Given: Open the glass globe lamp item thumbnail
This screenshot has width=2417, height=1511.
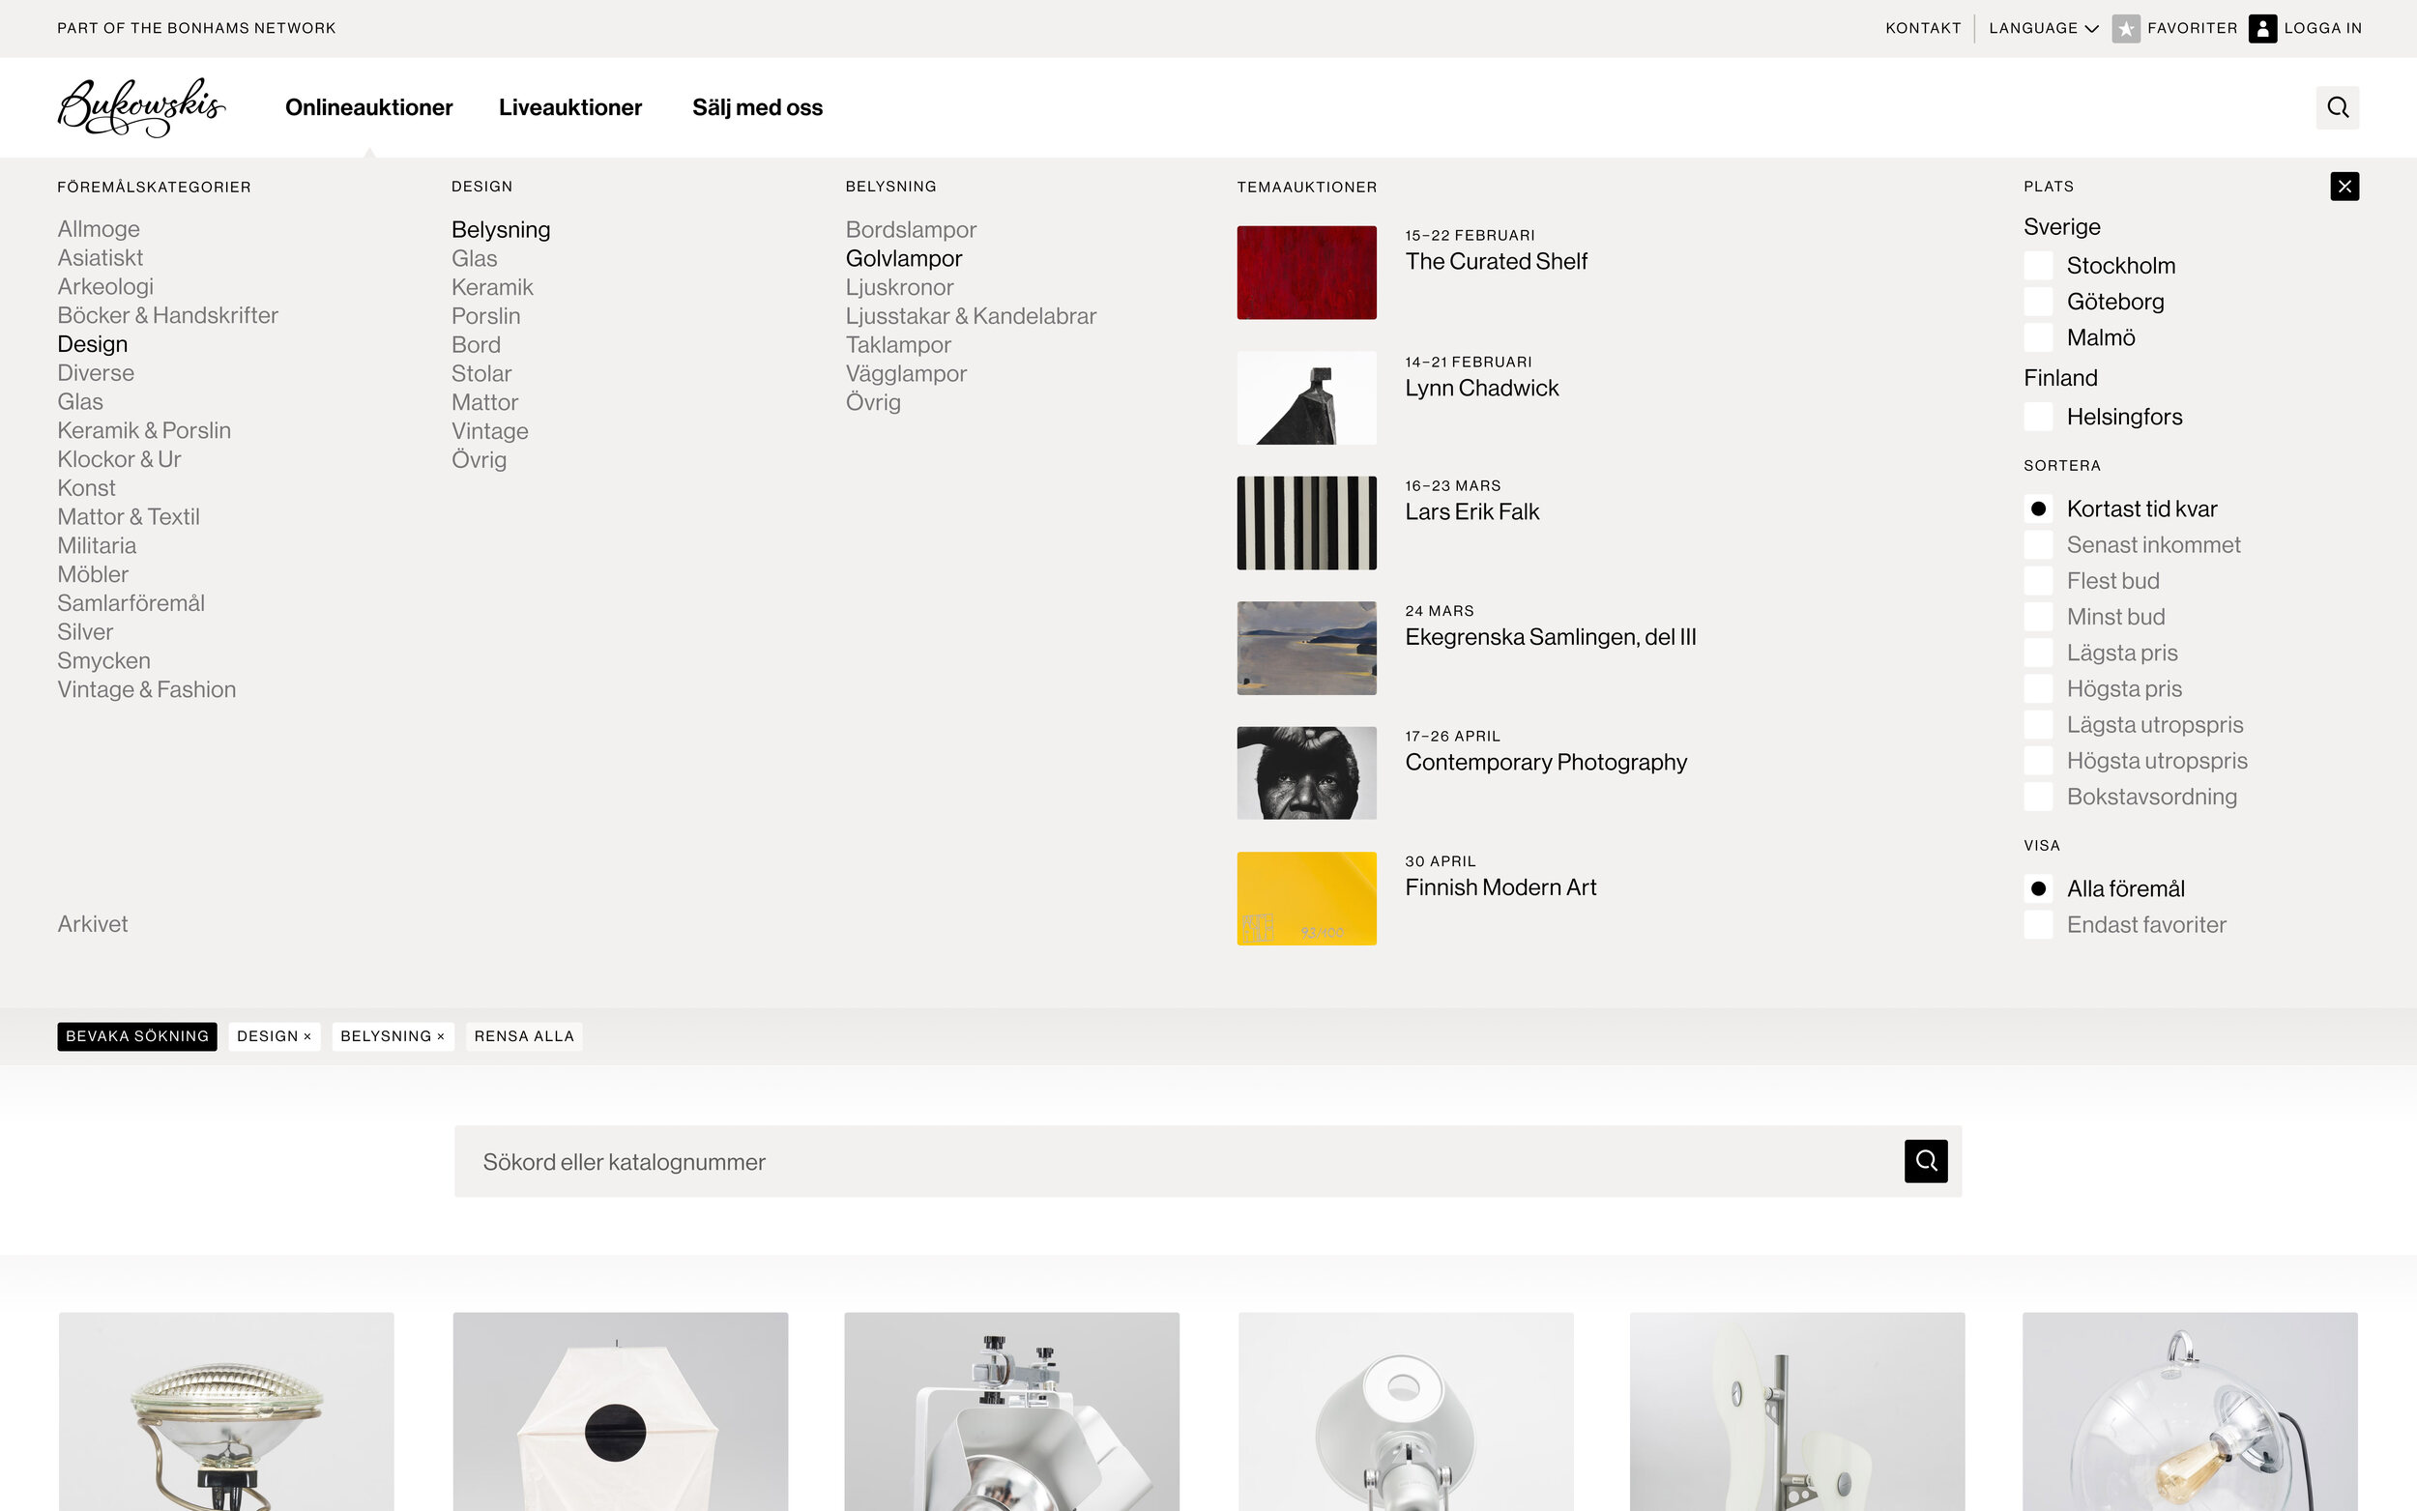Looking at the screenshot, I should click(2189, 1411).
